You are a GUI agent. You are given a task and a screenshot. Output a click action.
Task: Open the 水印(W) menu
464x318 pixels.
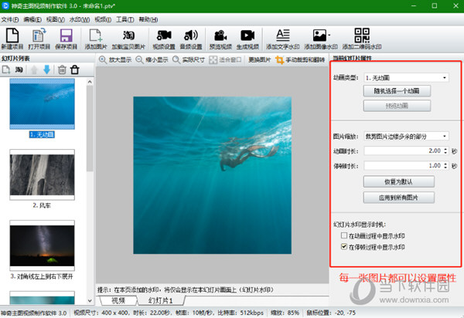tap(80, 19)
